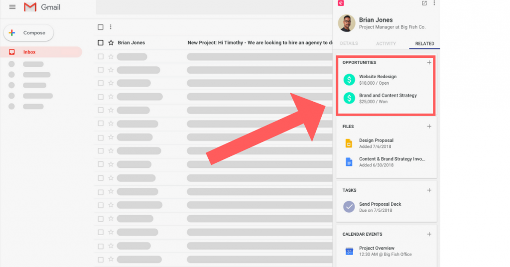
Task: Open the New Project email from Brian Jones
Action: pyautogui.click(x=254, y=43)
